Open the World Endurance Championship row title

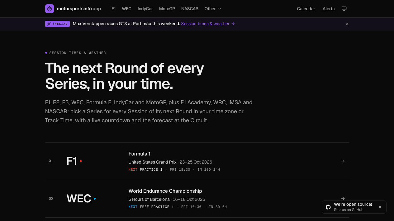(x=165, y=191)
